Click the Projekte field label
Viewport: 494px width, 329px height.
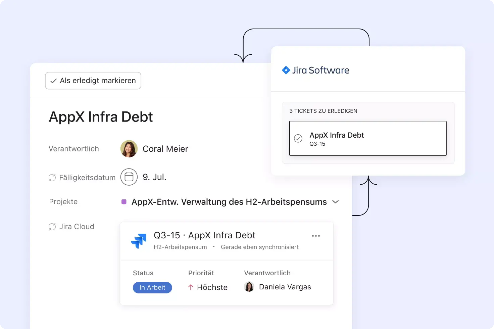[x=63, y=202]
